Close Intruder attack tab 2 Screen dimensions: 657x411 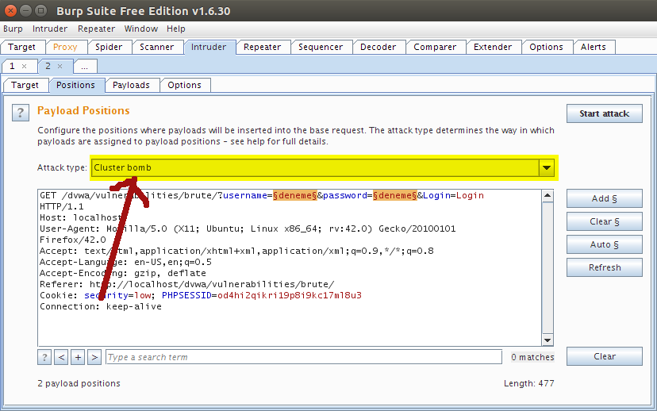click(x=60, y=66)
